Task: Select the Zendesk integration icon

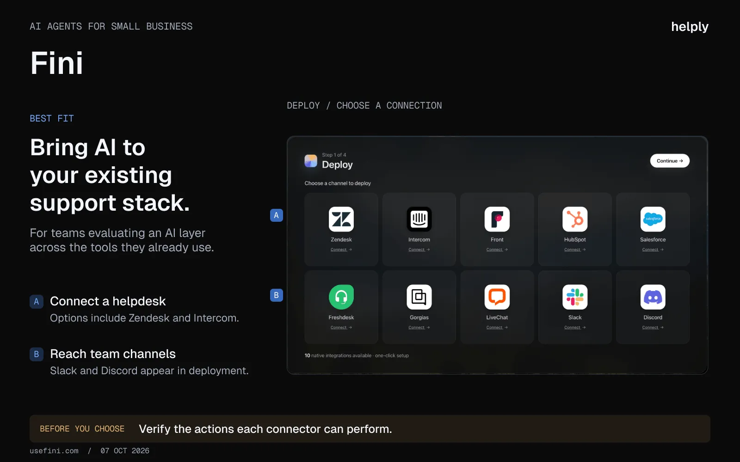Action: tap(341, 219)
